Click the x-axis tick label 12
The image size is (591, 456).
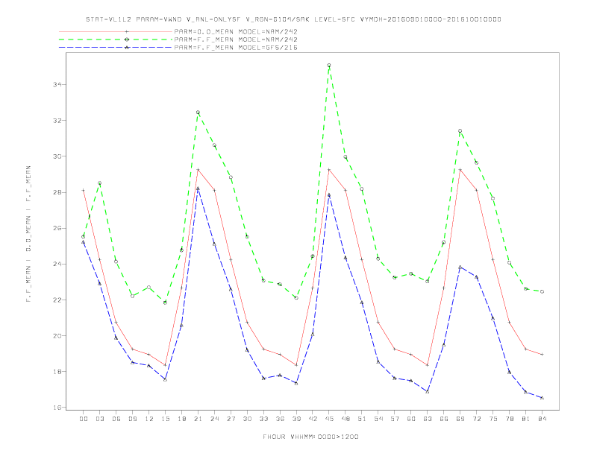tap(149, 419)
